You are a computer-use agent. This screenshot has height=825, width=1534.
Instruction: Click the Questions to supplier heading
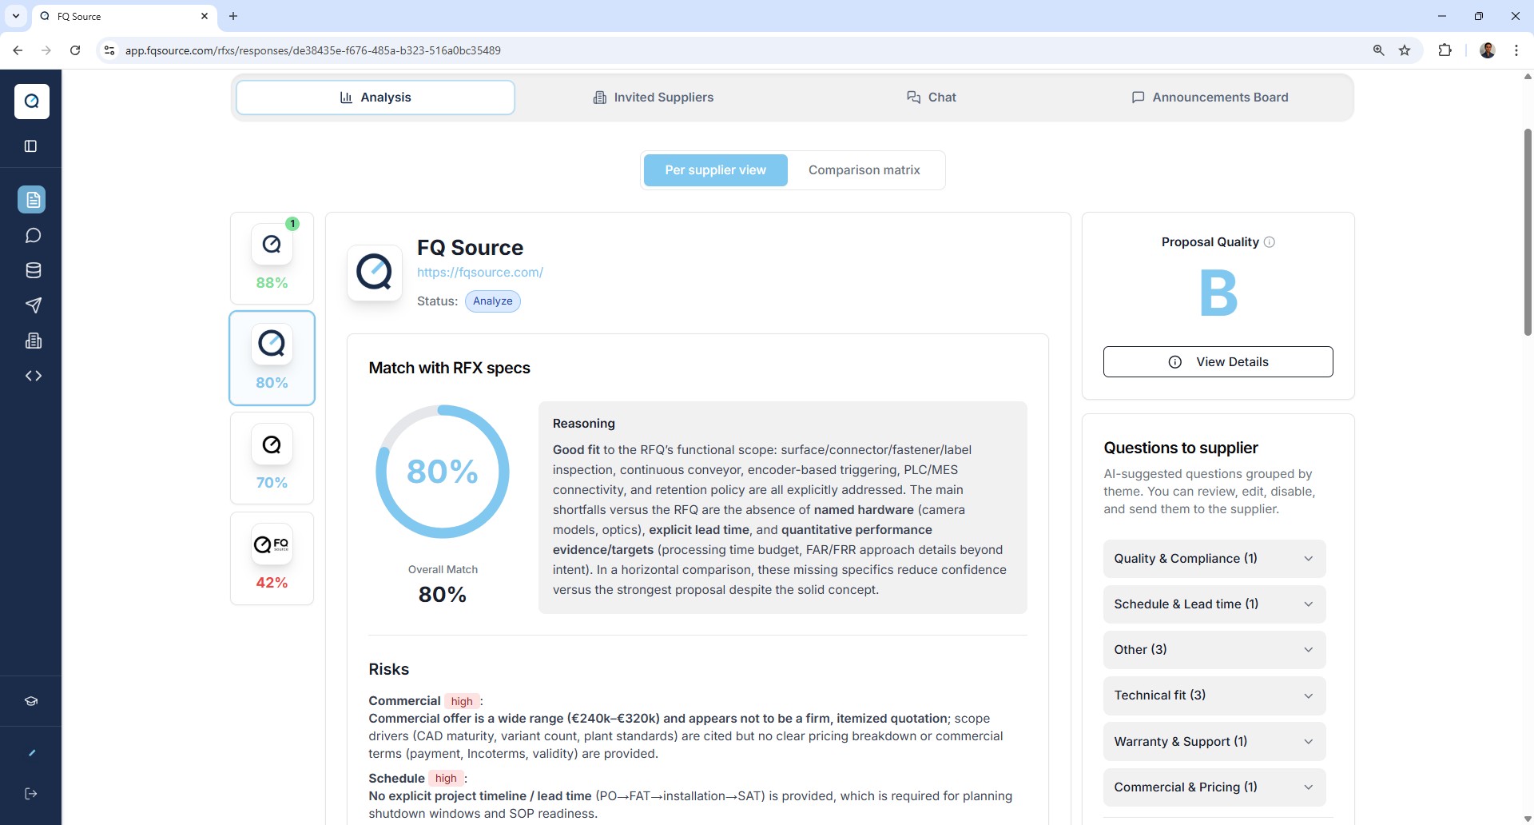(x=1181, y=448)
